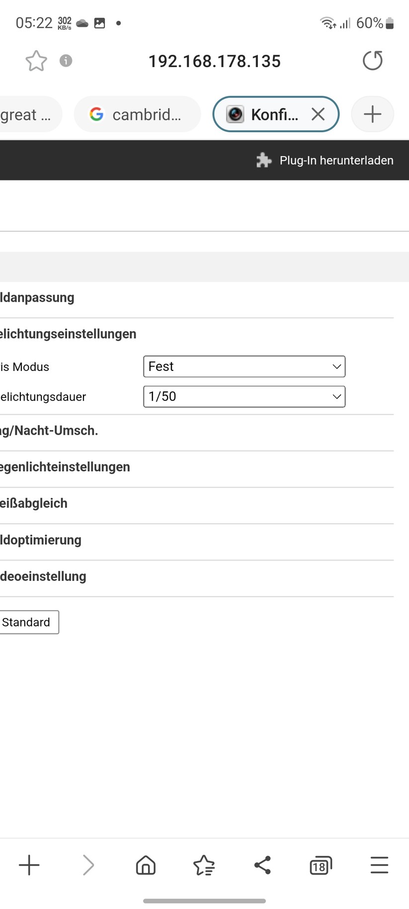Open the browser menu via hamburger icon
409x909 pixels.
coord(379,865)
